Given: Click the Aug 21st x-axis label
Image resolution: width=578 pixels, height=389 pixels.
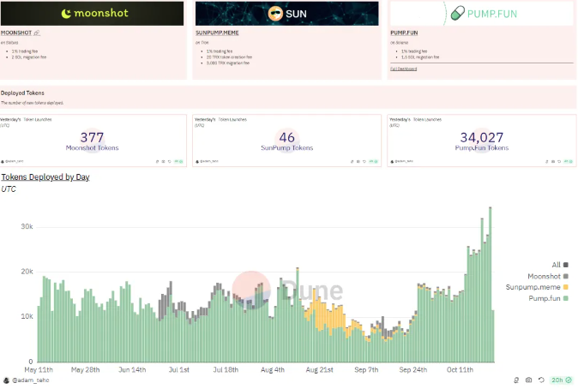Looking at the screenshot, I should (x=319, y=369).
